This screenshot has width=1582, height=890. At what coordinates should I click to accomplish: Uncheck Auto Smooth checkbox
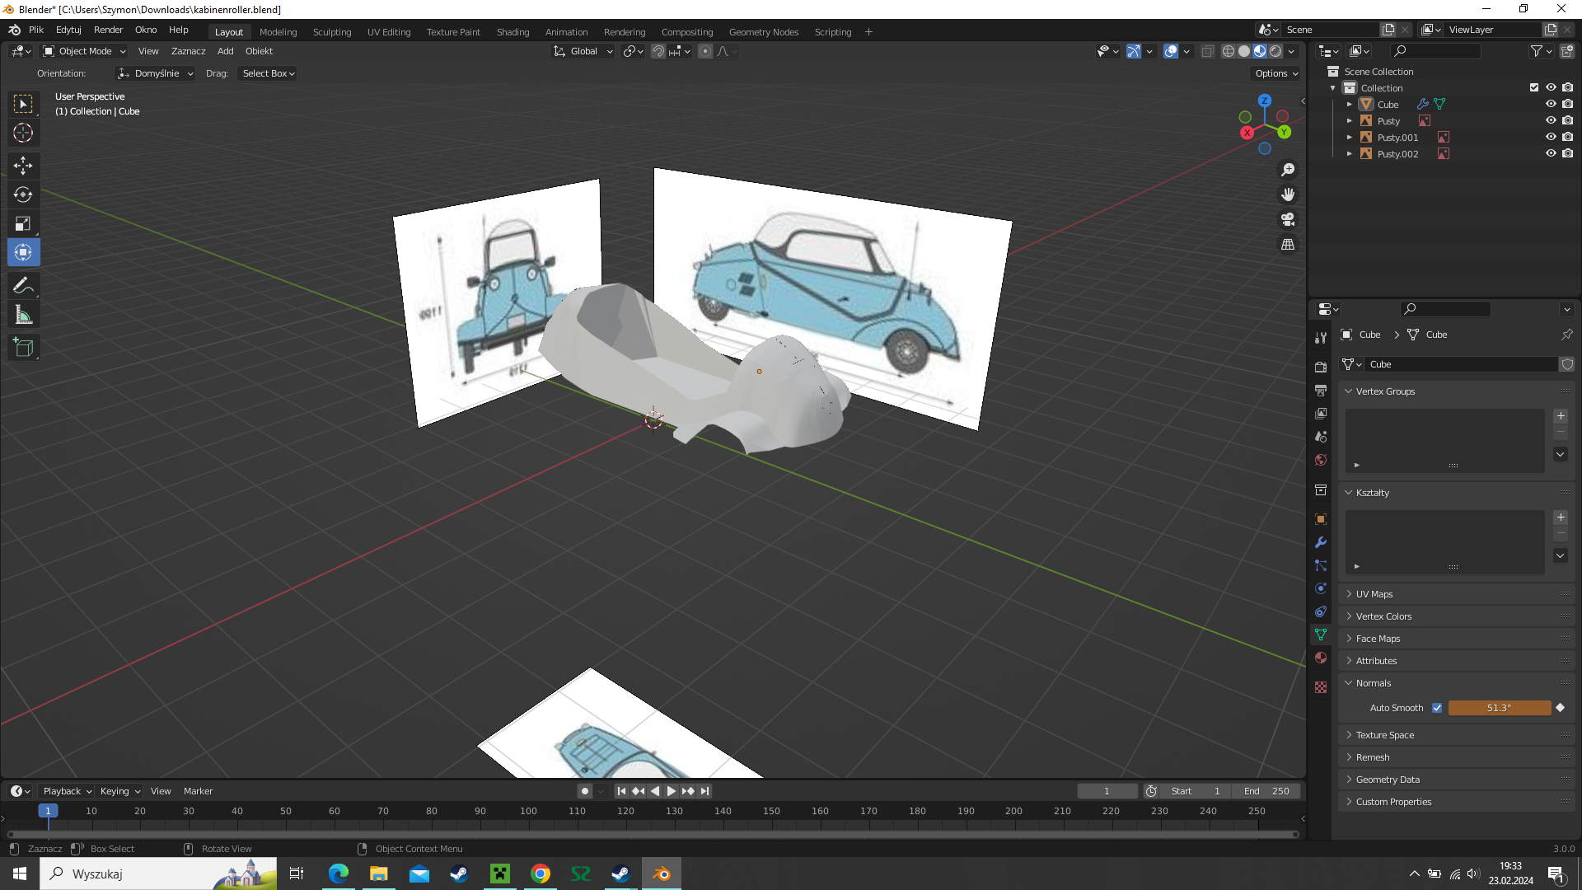click(1437, 708)
